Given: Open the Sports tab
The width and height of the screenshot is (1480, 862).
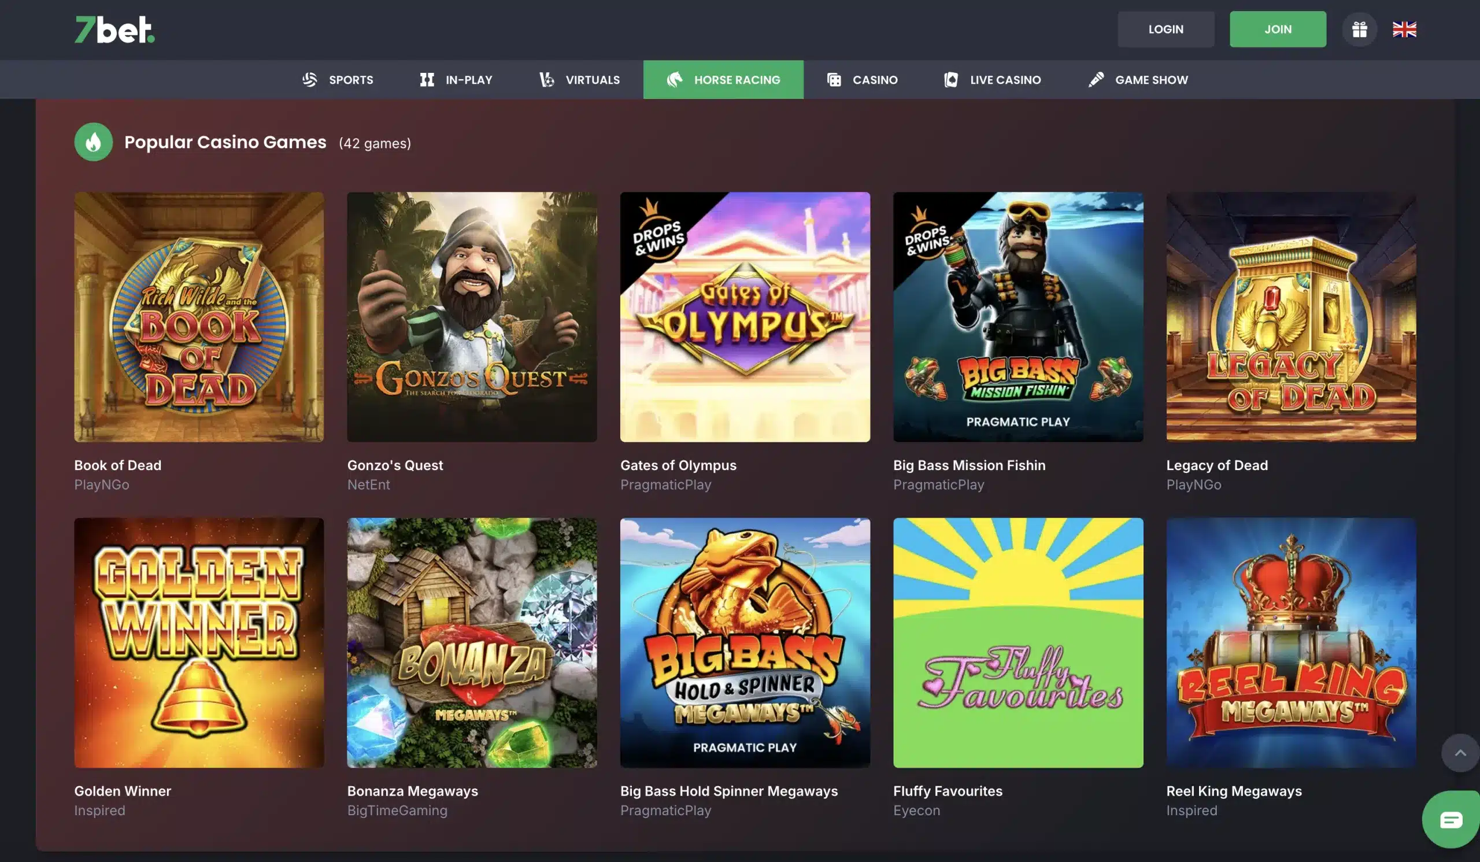Looking at the screenshot, I should coord(337,79).
